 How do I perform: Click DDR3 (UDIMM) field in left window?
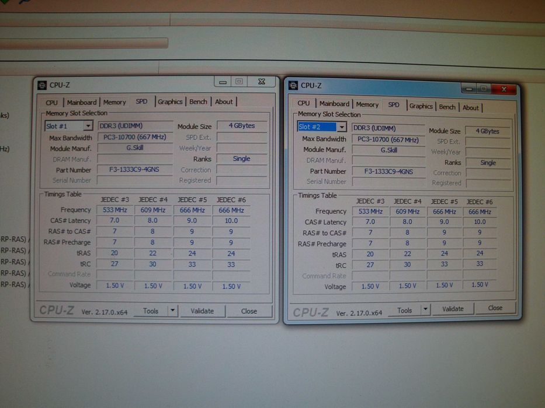[135, 125]
